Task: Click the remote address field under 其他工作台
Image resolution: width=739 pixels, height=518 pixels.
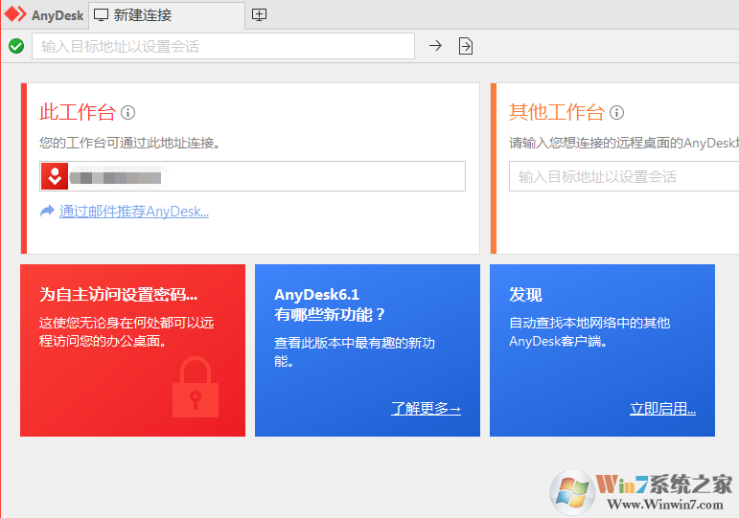Action: [x=623, y=176]
